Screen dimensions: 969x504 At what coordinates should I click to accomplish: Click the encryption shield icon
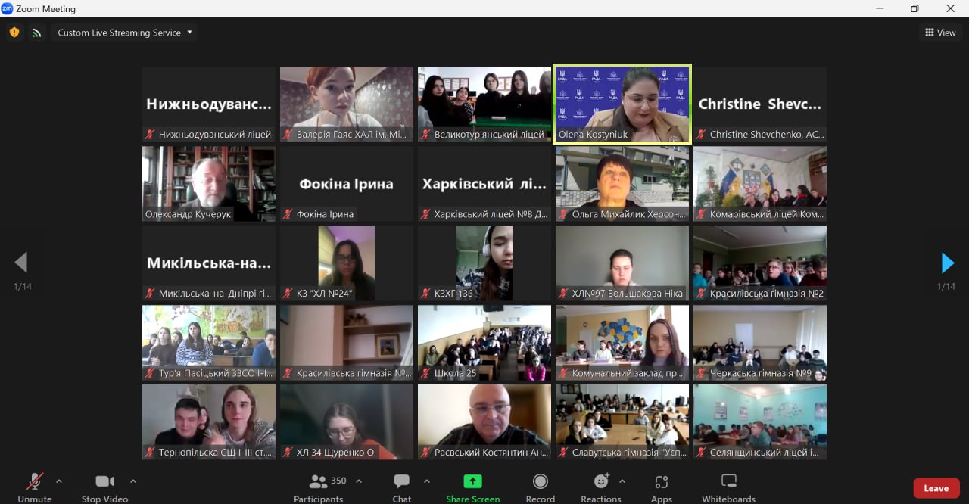[x=14, y=33]
